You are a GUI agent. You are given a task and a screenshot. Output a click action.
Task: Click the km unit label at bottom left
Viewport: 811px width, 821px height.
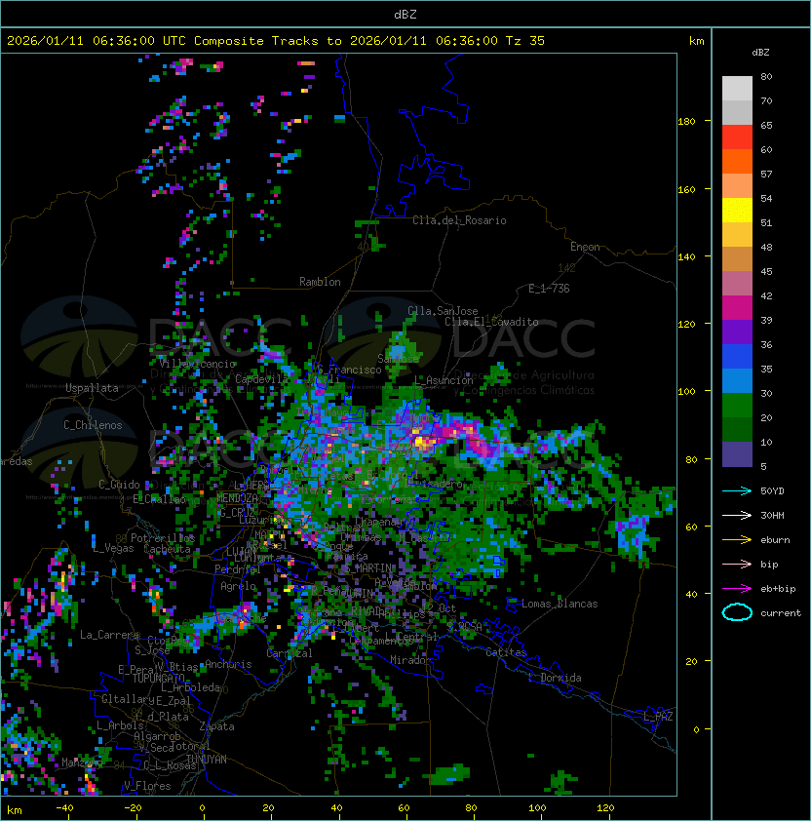(15, 810)
